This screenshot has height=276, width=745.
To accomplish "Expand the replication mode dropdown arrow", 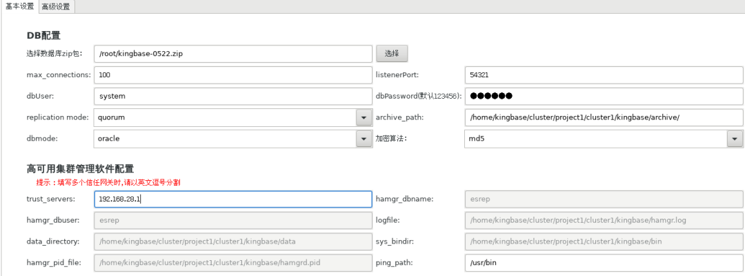I will coord(364,117).
